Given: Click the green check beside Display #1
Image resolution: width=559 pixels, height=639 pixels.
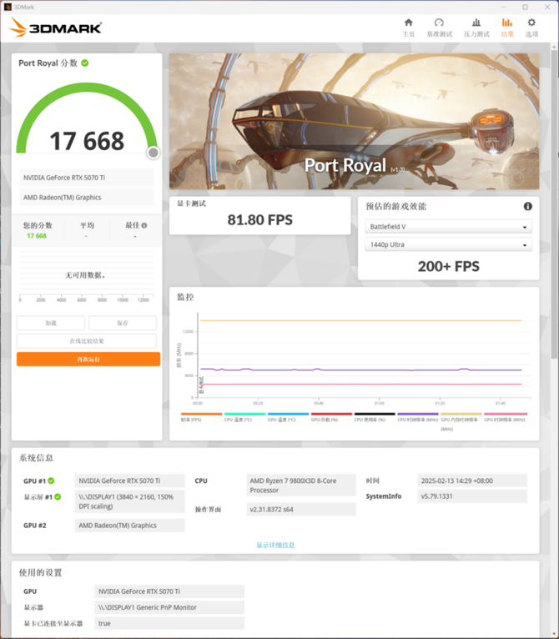Looking at the screenshot, I should coord(58,497).
